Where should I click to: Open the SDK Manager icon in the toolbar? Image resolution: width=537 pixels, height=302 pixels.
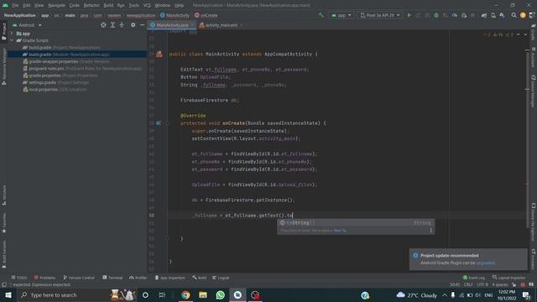click(x=502, y=15)
